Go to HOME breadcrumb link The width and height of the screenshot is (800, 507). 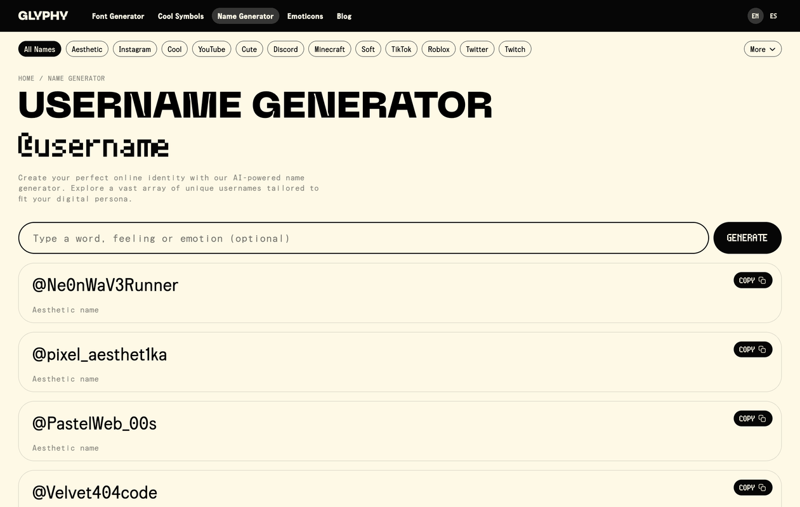(x=27, y=79)
